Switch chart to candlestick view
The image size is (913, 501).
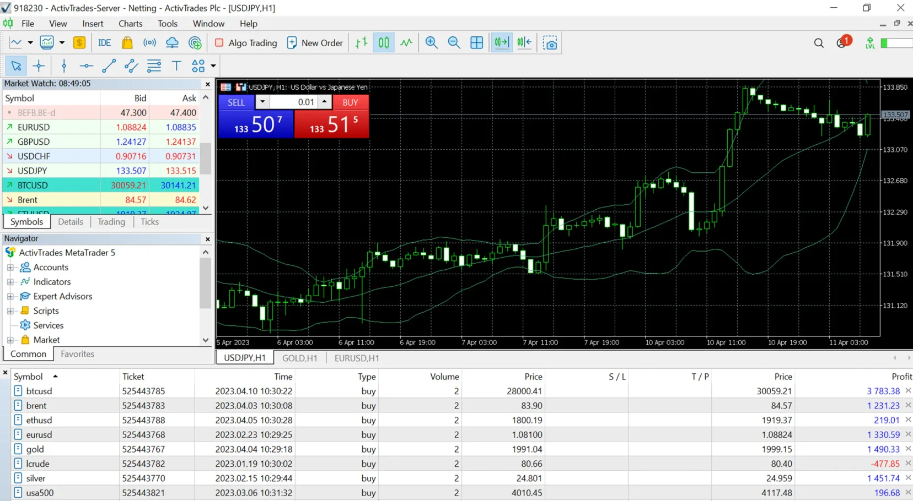click(384, 43)
